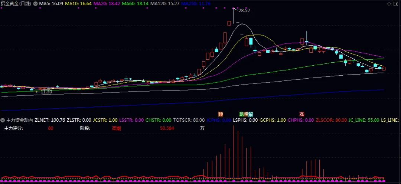401x184 pixels.
Task: Click the 50.584 value
Action: pos(167,128)
